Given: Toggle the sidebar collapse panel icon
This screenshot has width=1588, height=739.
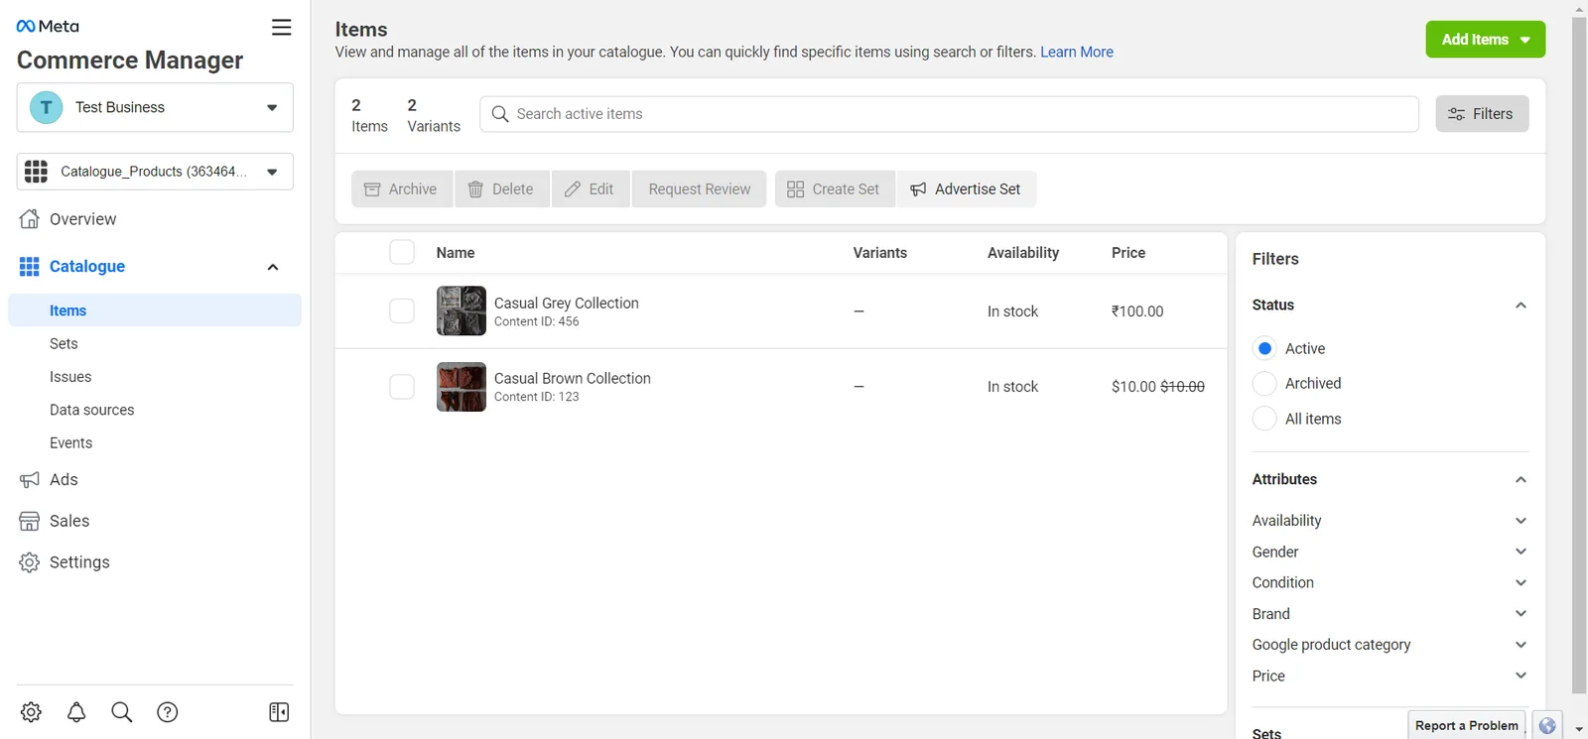Looking at the screenshot, I should [279, 712].
